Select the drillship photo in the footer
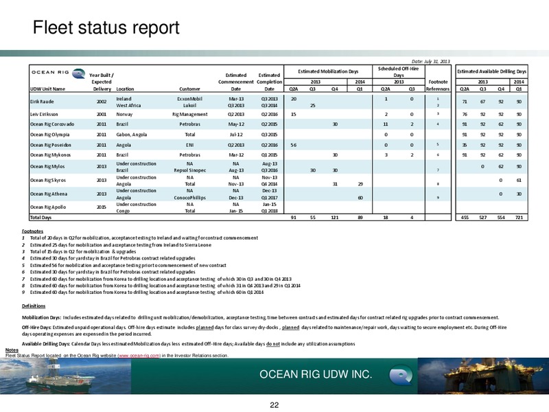Image resolution: width=549 pixels, height=412 pixels. [x=65, y=376]
